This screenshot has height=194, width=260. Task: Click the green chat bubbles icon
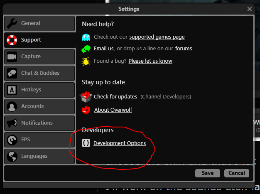(x=86, y=49)
